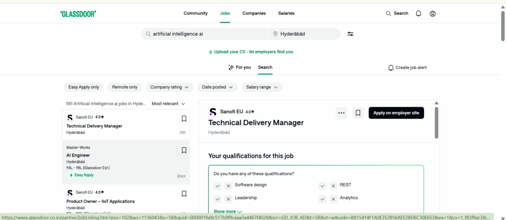Toggle the Remote only filter
The height and width of the screenshot is (220, 506).
point(125,87)
